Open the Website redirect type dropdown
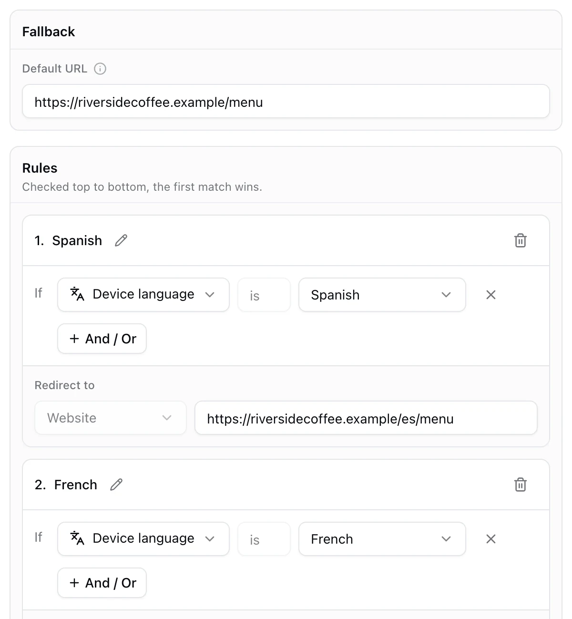The width and height of the screenshot is (572, 619). click(111, 418)
